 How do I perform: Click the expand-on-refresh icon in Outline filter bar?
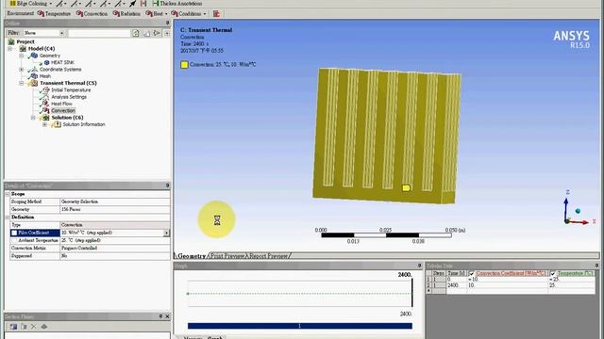point(146,34)
